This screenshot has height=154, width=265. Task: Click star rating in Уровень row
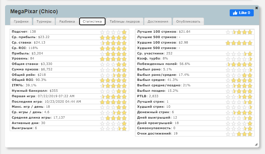point(113,59)
